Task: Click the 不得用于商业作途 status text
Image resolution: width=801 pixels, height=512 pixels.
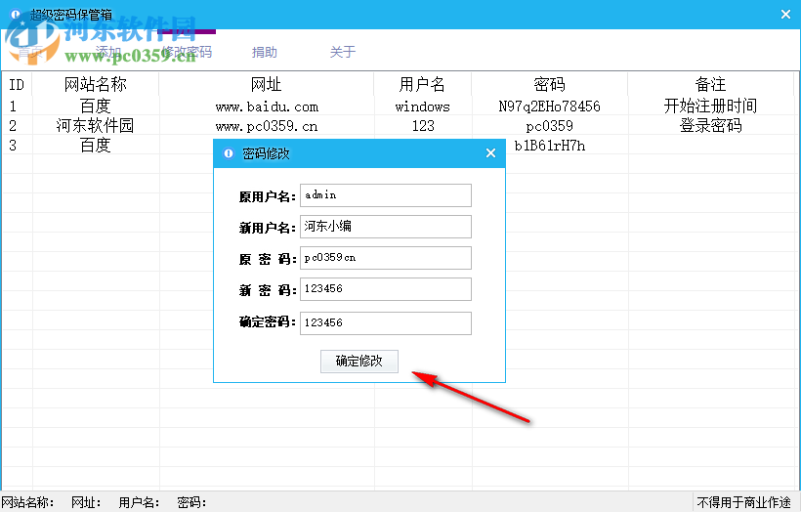Action: [743, 503]
